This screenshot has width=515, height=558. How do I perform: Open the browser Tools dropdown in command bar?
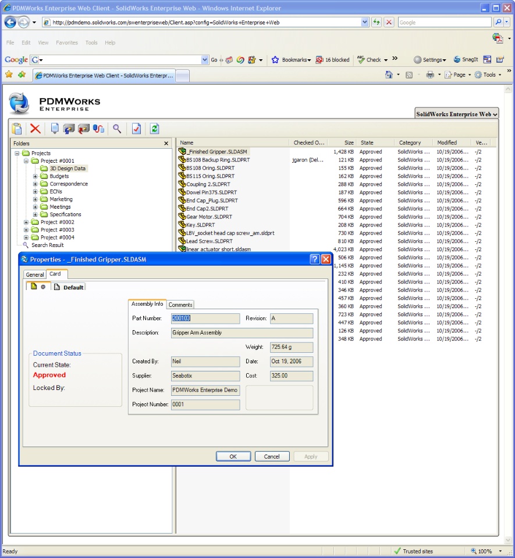[x=488, y=75]
